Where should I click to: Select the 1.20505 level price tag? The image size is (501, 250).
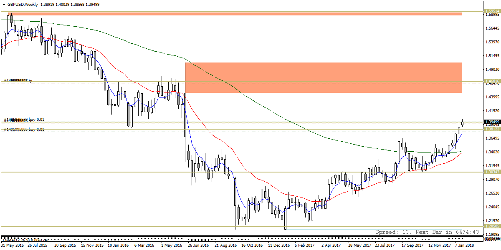coord(492,226)
